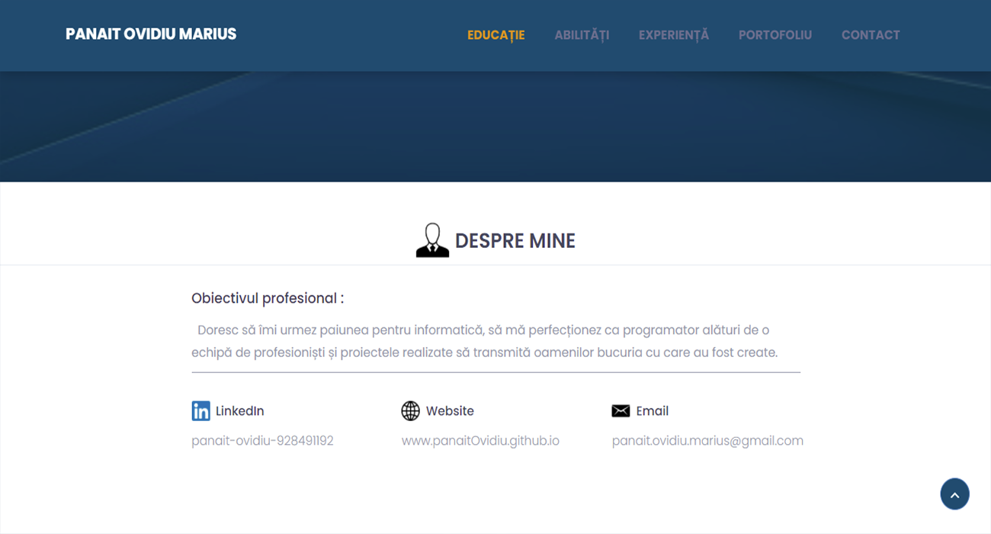Click the LinkedIn label text
The image size is (991, 534).
[x=239, y=411]
